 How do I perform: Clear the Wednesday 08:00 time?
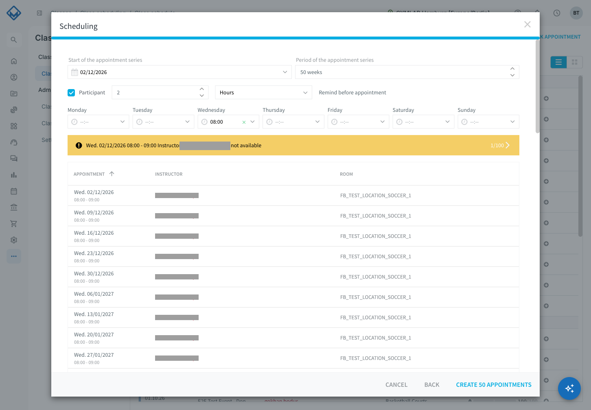pyautogui.click(x=244, y=122)
